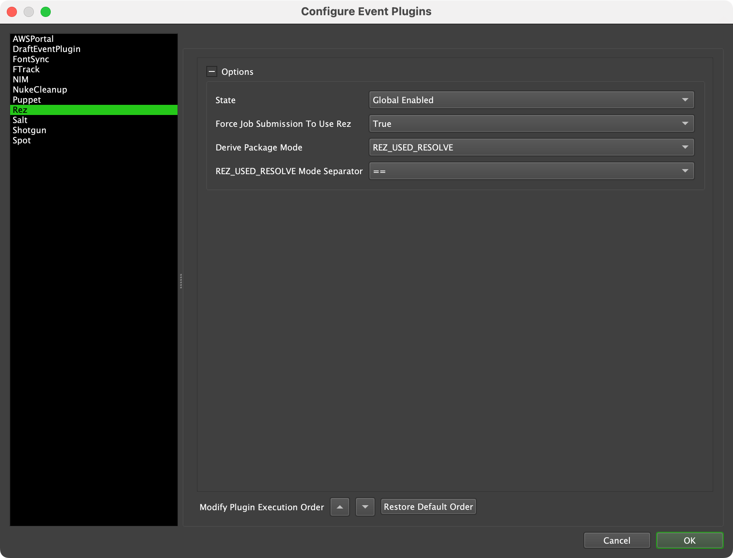Select AWSPortal in the plugin list
This screenshot has width=733, height=558.
pos(33,39)
